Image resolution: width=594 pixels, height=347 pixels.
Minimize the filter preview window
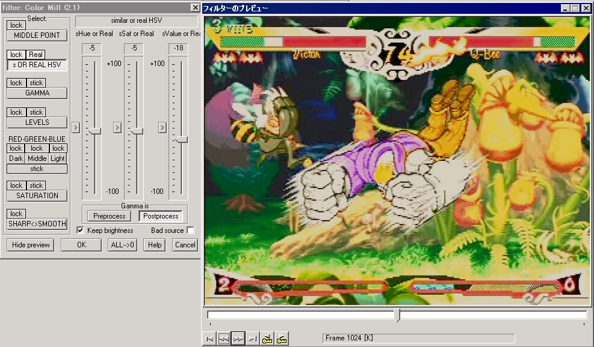coord(565,8)
